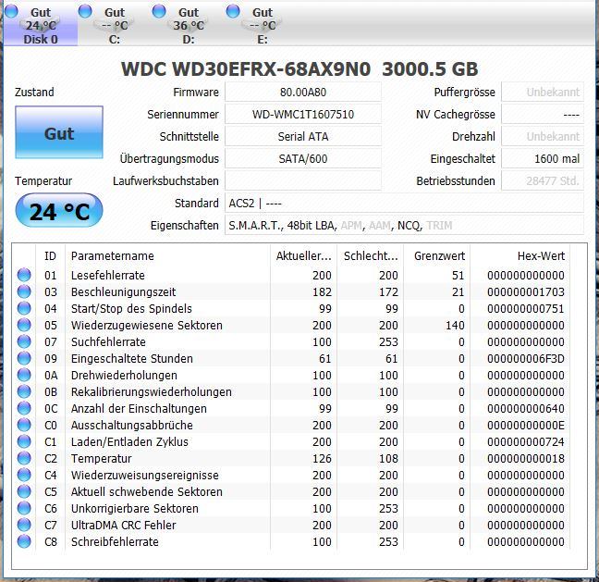
Task: Click hex value 000000000751
Action: click(526, 309)
